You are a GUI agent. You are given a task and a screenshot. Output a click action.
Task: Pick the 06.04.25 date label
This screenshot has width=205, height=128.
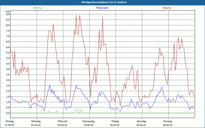(168, 125)
